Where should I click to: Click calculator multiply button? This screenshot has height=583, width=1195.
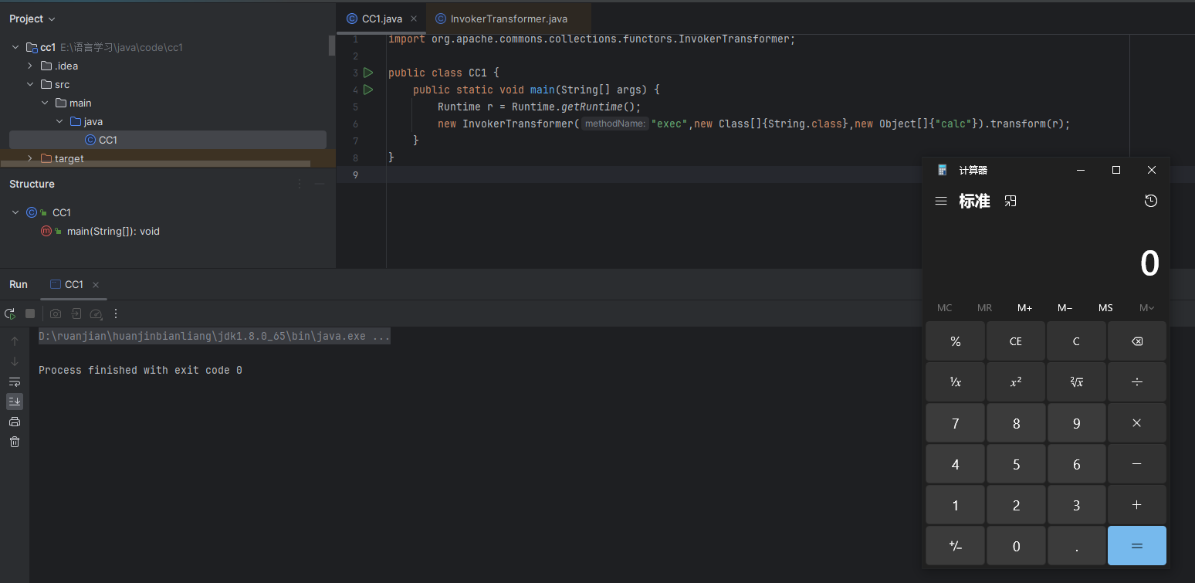pos(1137,423)
